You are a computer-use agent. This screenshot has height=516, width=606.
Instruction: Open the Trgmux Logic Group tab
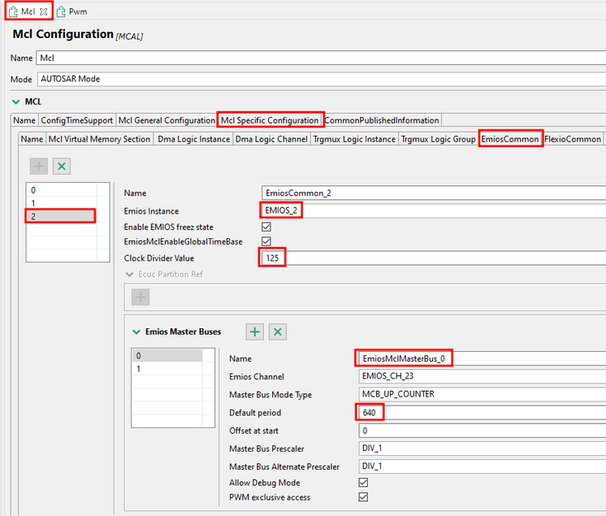[439, 139]
